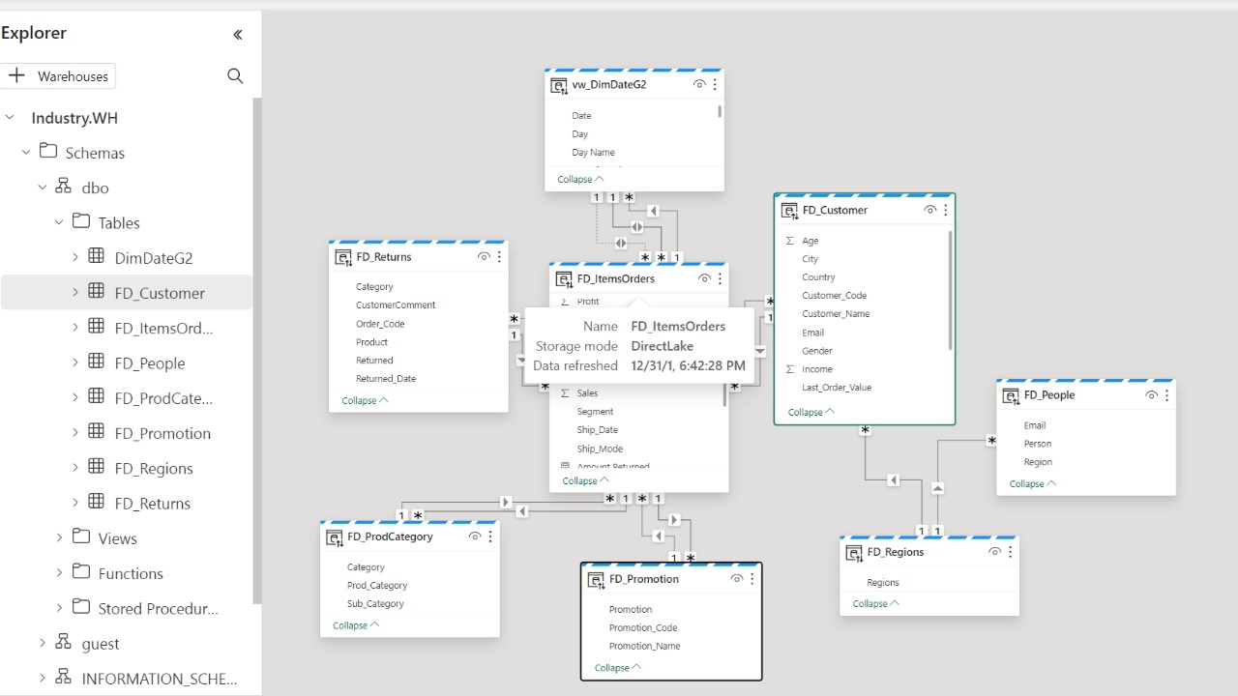The width and height of the screenshot is (1238, 696).
Task: Collapse the FD_Returns table card
Action: tap(365, 400)
